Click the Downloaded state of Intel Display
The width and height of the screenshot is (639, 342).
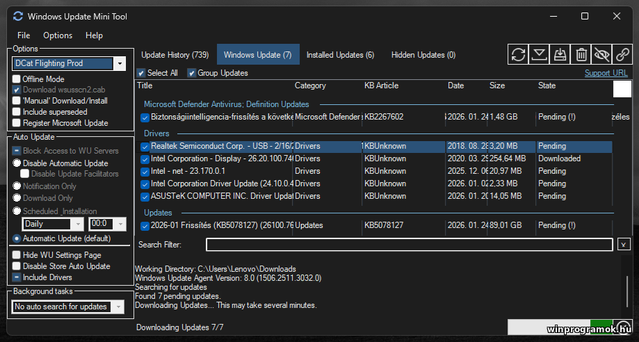tap(559, 158)
